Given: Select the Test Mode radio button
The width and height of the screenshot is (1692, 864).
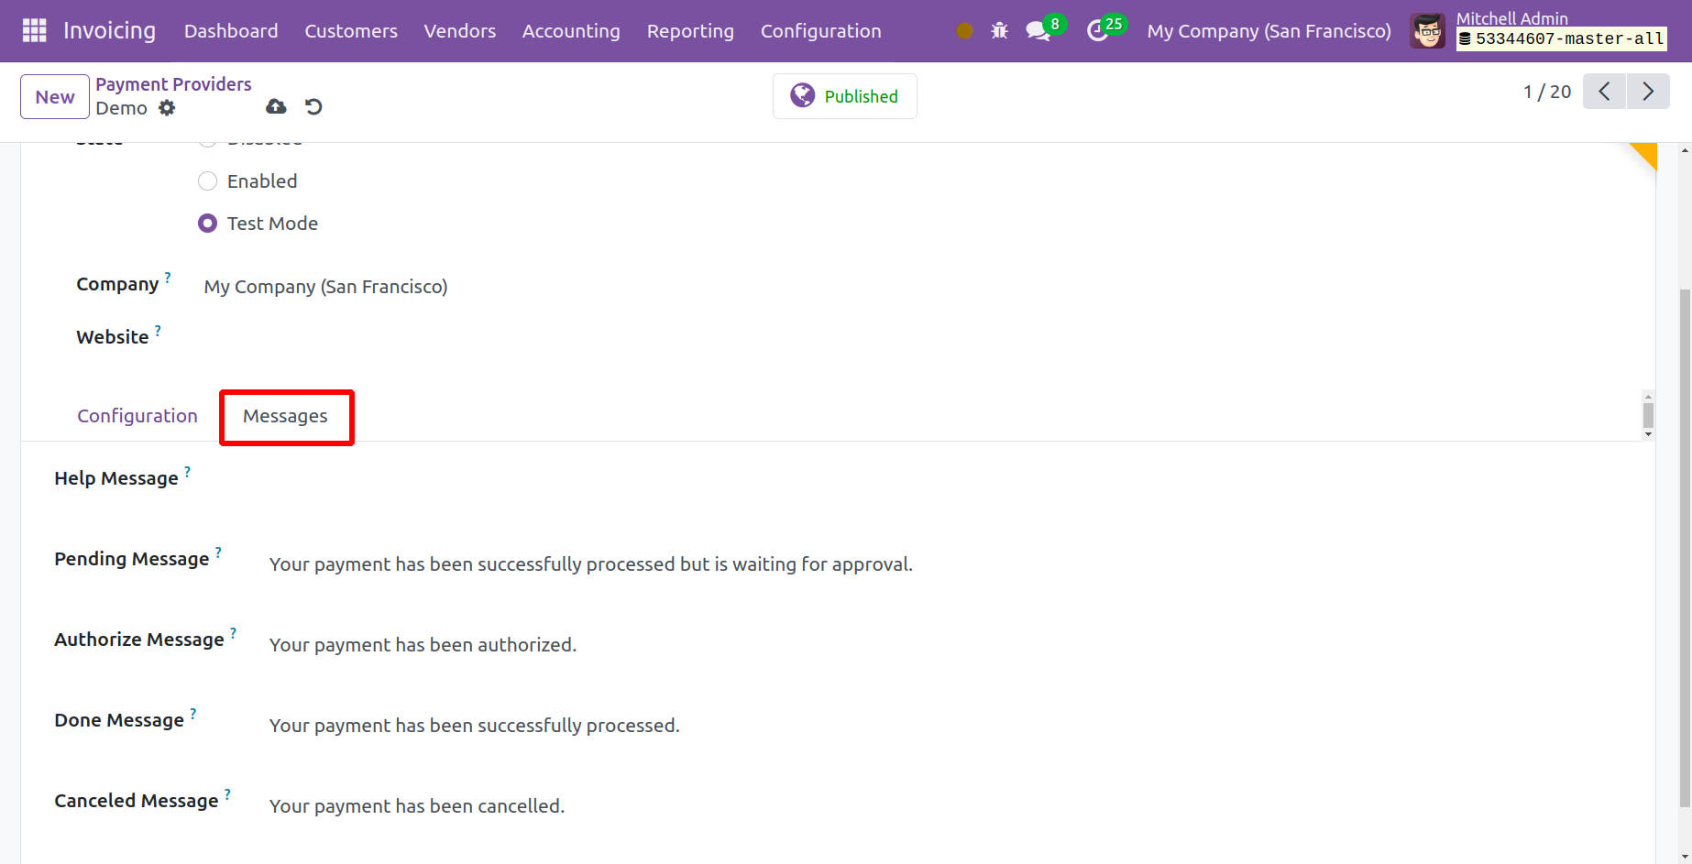Looking at the screenshot, I should pos(208,224).
